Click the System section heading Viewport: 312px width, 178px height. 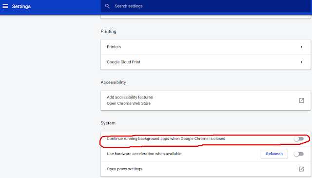pos(108,123)
